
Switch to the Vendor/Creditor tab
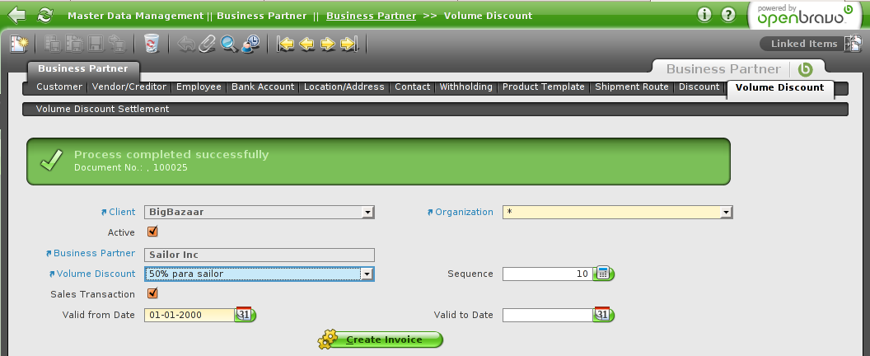pos(129,87)
